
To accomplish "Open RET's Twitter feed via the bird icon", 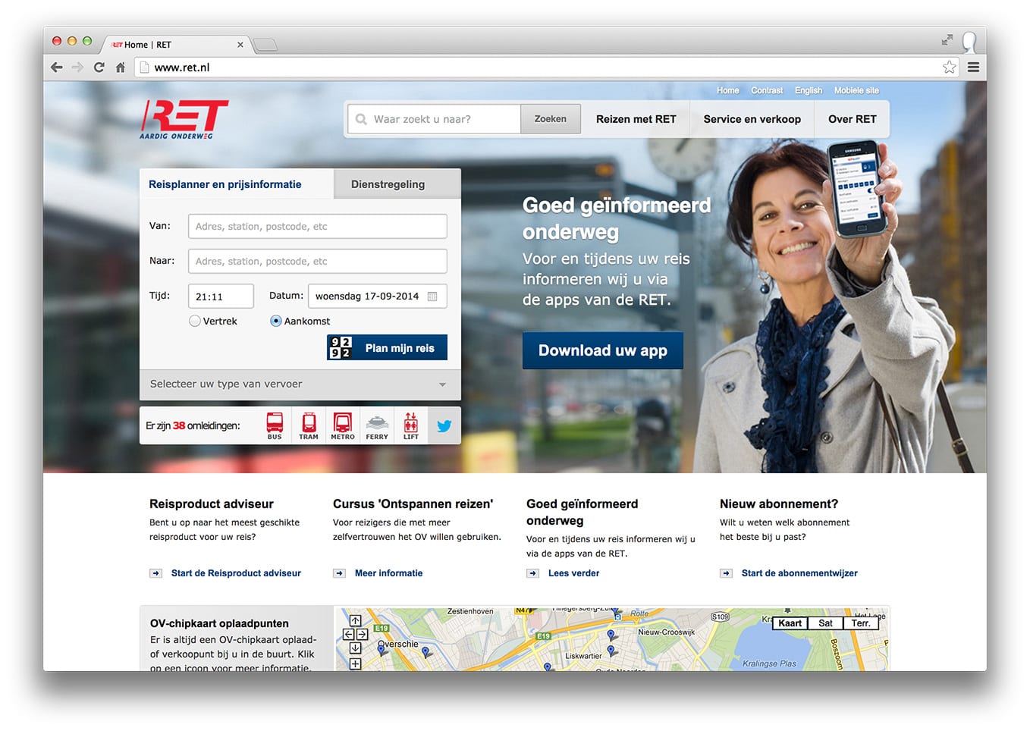I will point(444,425).
